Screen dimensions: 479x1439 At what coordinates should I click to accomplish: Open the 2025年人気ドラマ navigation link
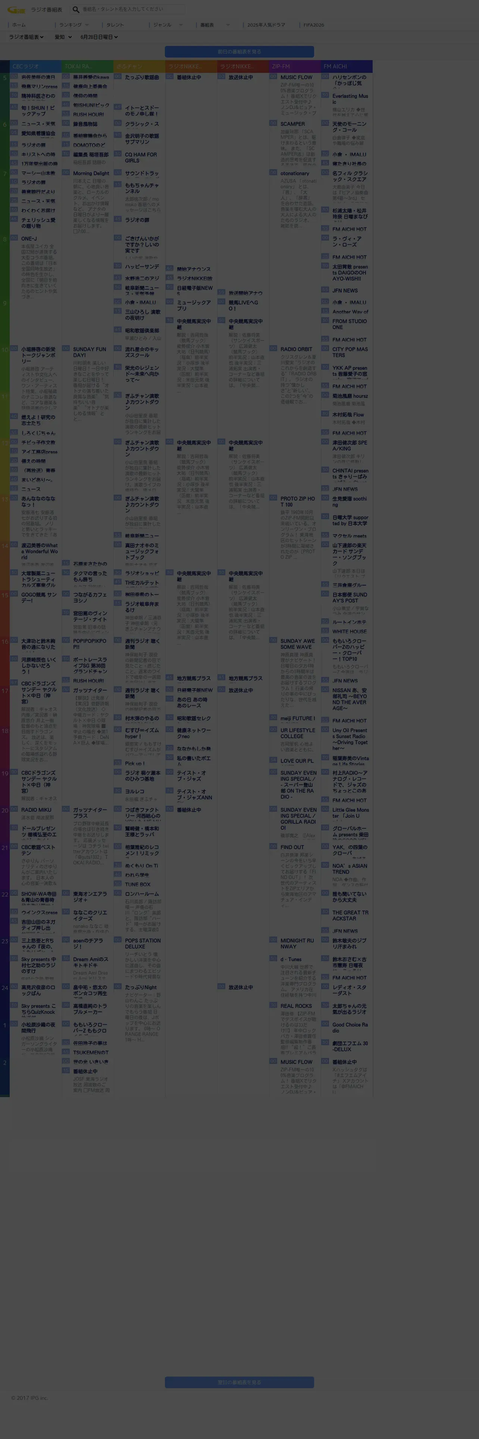(x=266, y=25)
